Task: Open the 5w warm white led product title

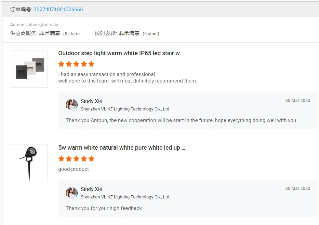Action: tap(121, 148)
